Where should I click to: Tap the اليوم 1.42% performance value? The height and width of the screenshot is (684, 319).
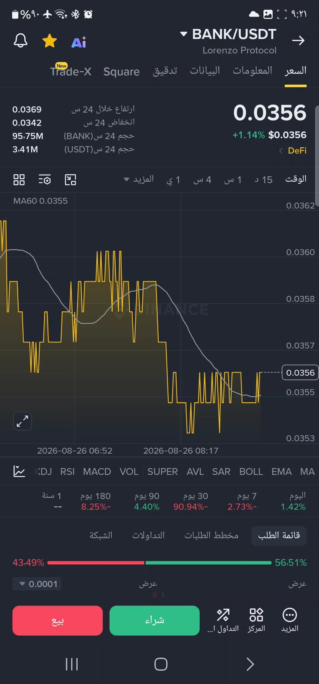tap(293, 507)
